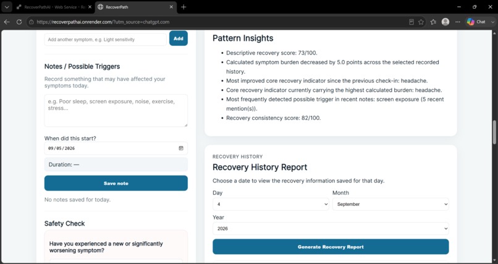The image size is (498, 264).
Task: Click 'Recovery consistency score: 82/100.' text
Action: 274,118
